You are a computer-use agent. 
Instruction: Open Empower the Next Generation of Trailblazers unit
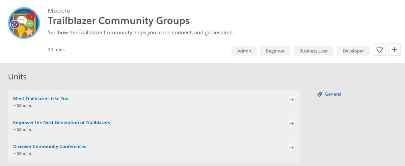coord(61,123)
